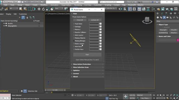Click the Start button in Prune Scene
Viewport: 179px width, 100px height.
[87, 55]
